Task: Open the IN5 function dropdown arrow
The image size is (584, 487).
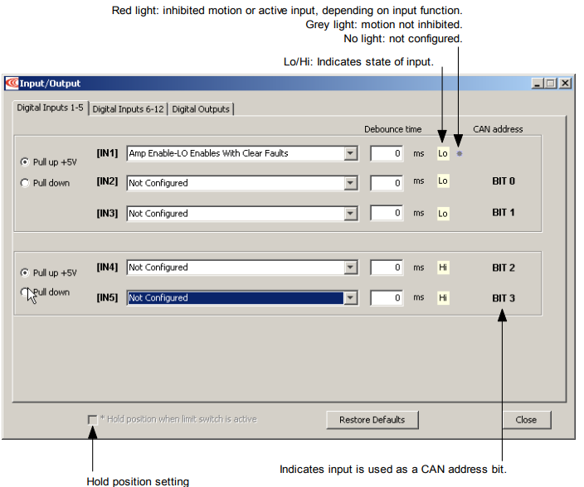Action: point(350,298)
